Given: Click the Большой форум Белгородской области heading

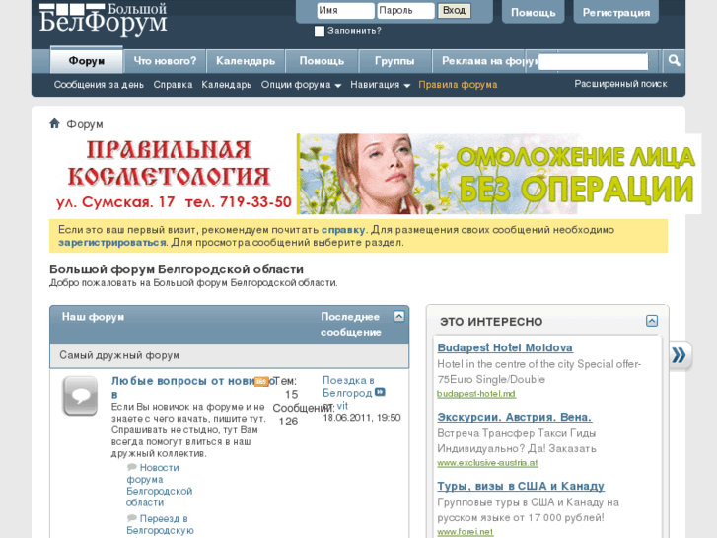Looking at the screenshot, I should [x=177, y=269].
